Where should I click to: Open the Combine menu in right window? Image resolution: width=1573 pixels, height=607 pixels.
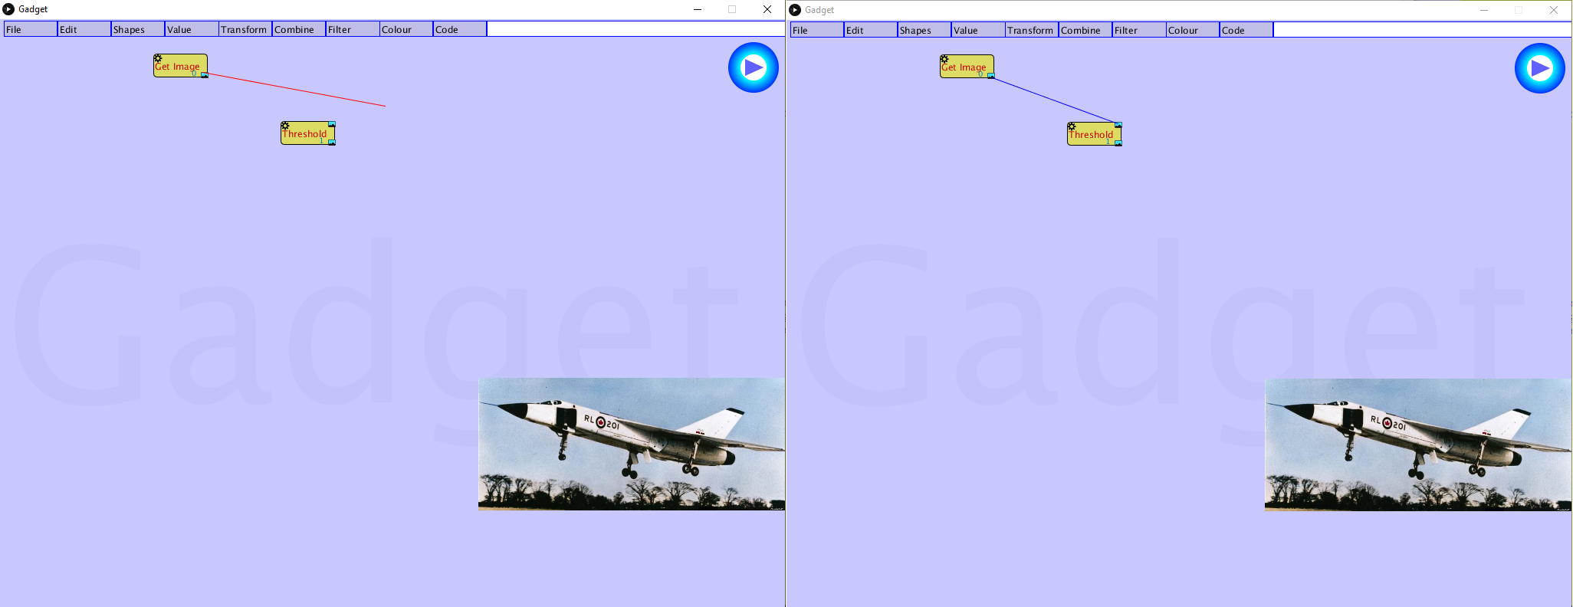tap(1085, 30)
